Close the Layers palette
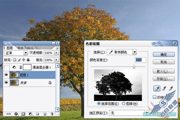Viewport: 180px width, 120px height. (58, 43)
